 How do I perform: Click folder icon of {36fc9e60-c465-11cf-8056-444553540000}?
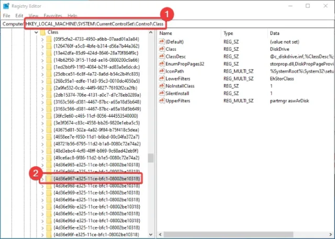tap(49, 116)
